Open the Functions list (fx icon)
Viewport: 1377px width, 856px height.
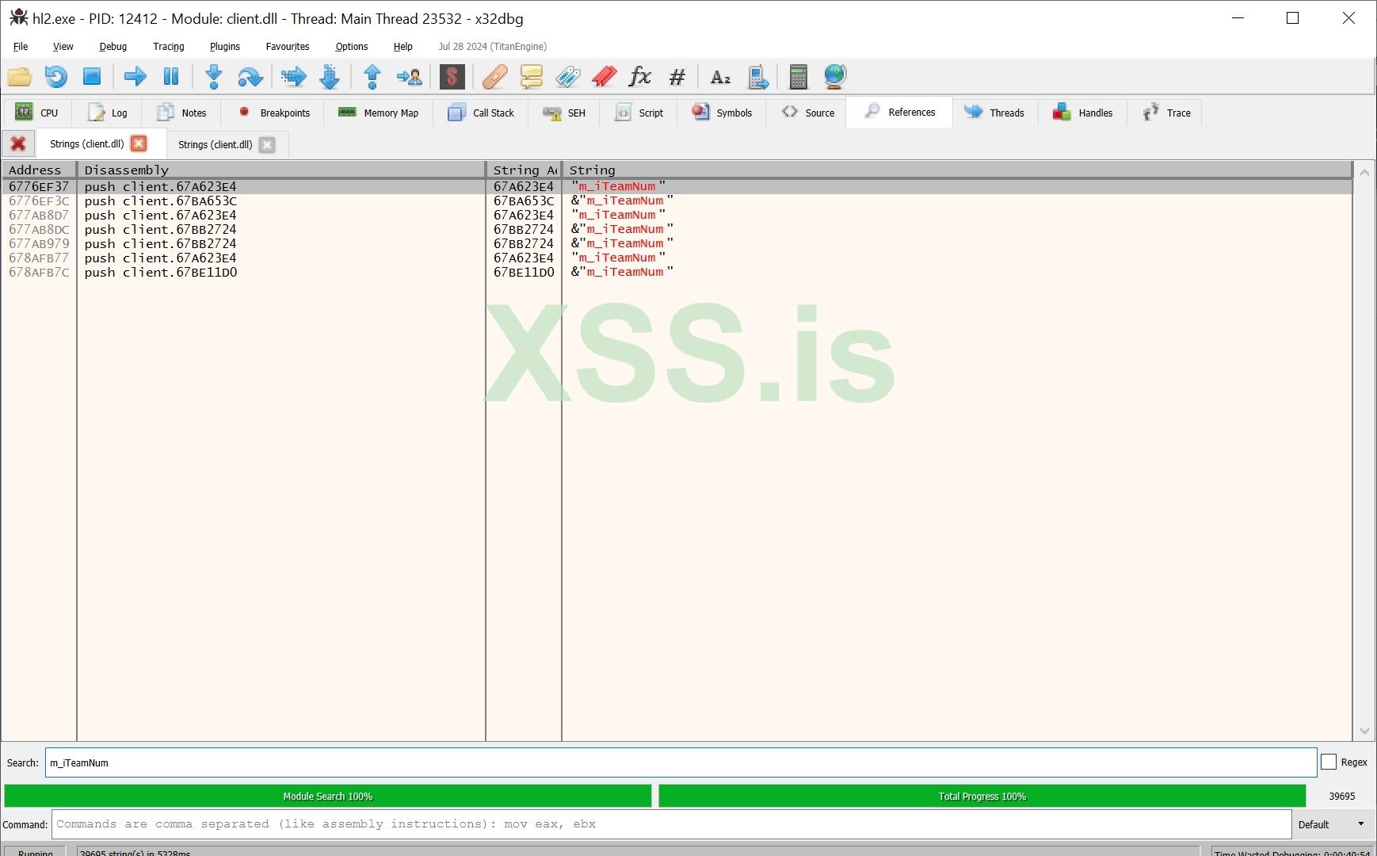coord(640,77)
